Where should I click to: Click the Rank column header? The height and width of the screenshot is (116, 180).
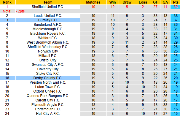pos(8,2)
